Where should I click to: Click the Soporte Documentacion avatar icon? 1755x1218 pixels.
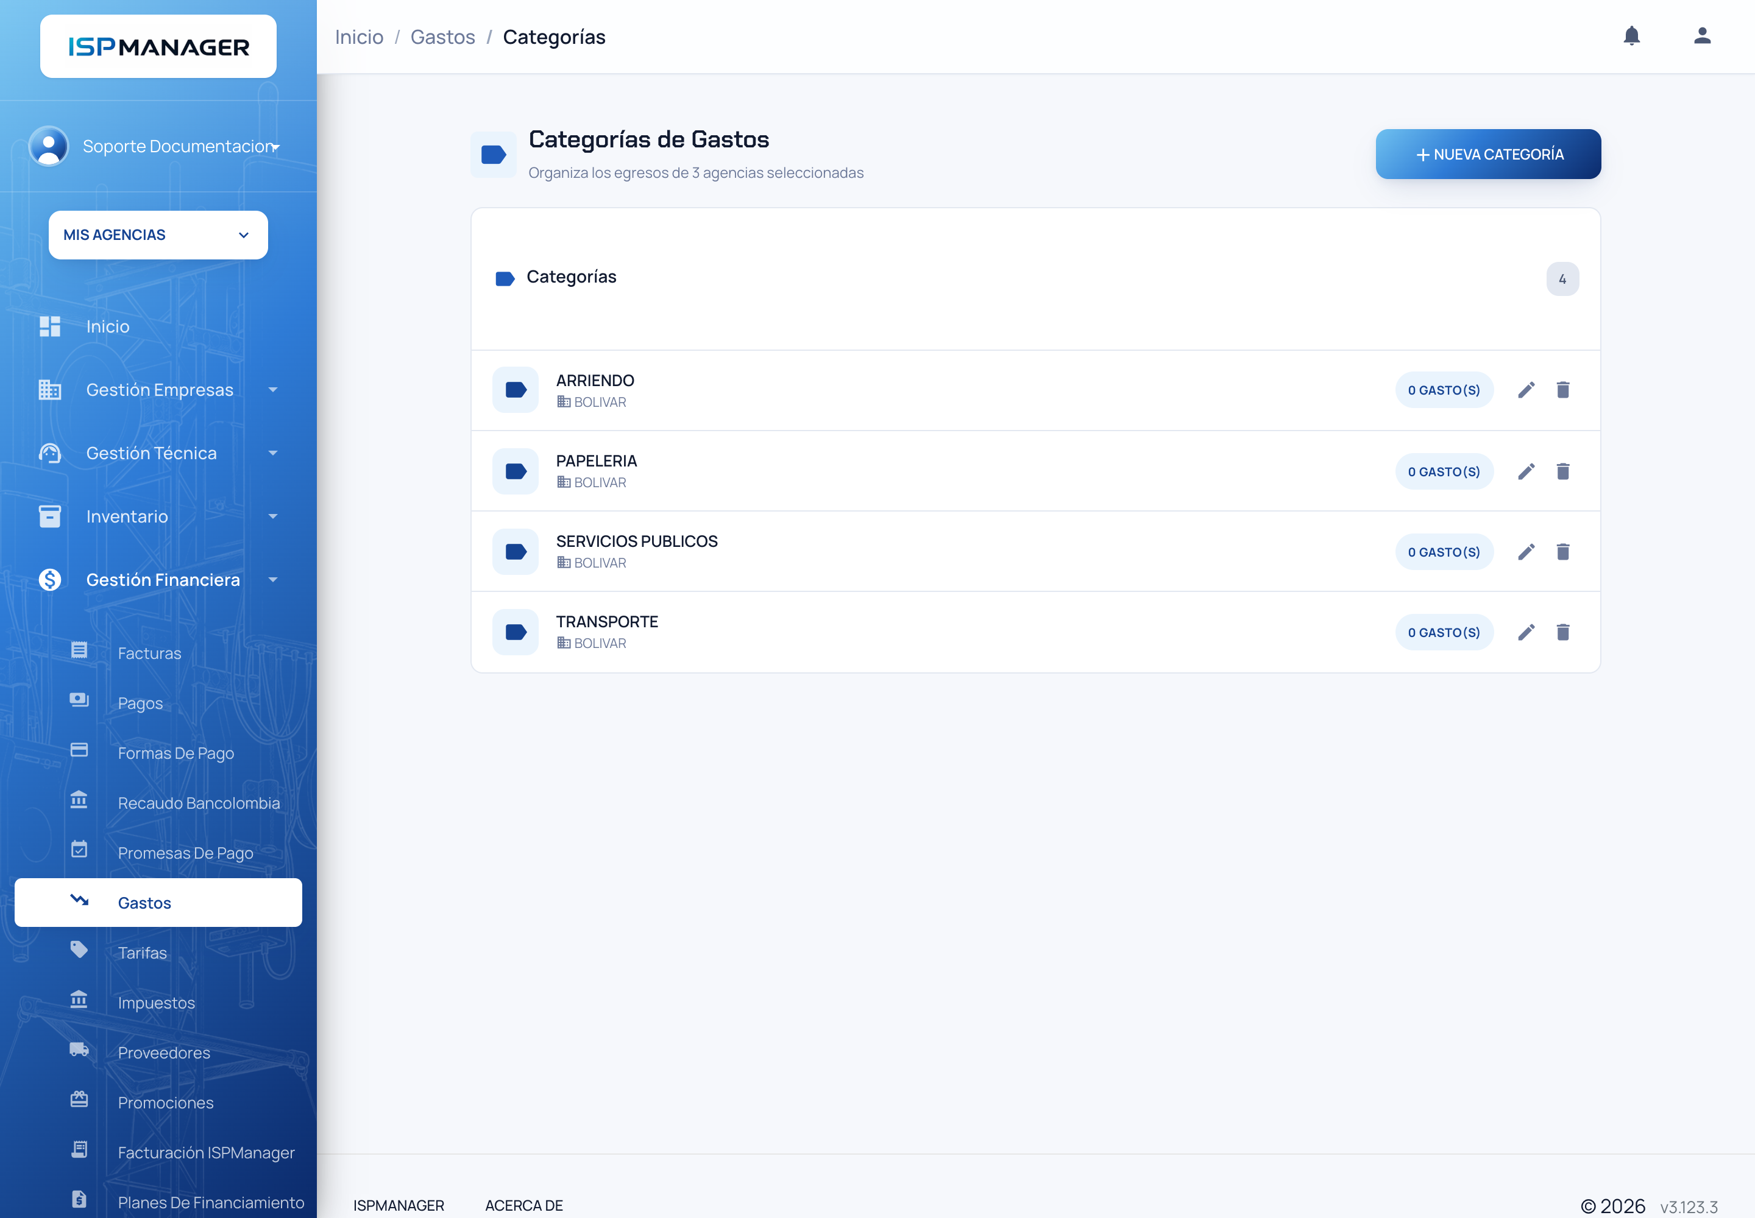coord(48,146)
